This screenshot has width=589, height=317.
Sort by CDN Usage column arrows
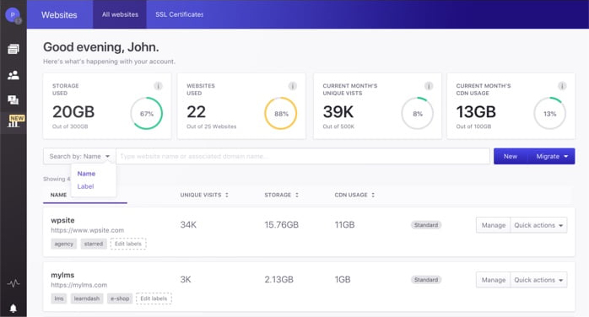373,195
